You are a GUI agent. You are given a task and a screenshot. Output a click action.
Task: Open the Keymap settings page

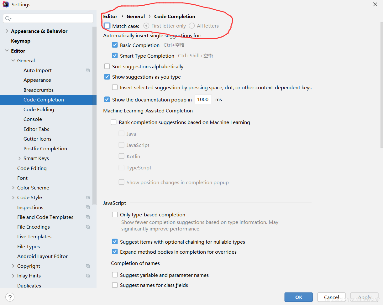[x=21, y=41]
